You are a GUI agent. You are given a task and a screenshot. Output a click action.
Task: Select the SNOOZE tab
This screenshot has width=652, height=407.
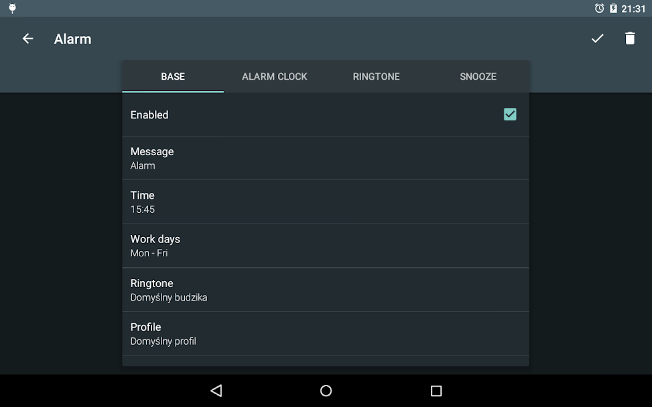coord(478,76)
